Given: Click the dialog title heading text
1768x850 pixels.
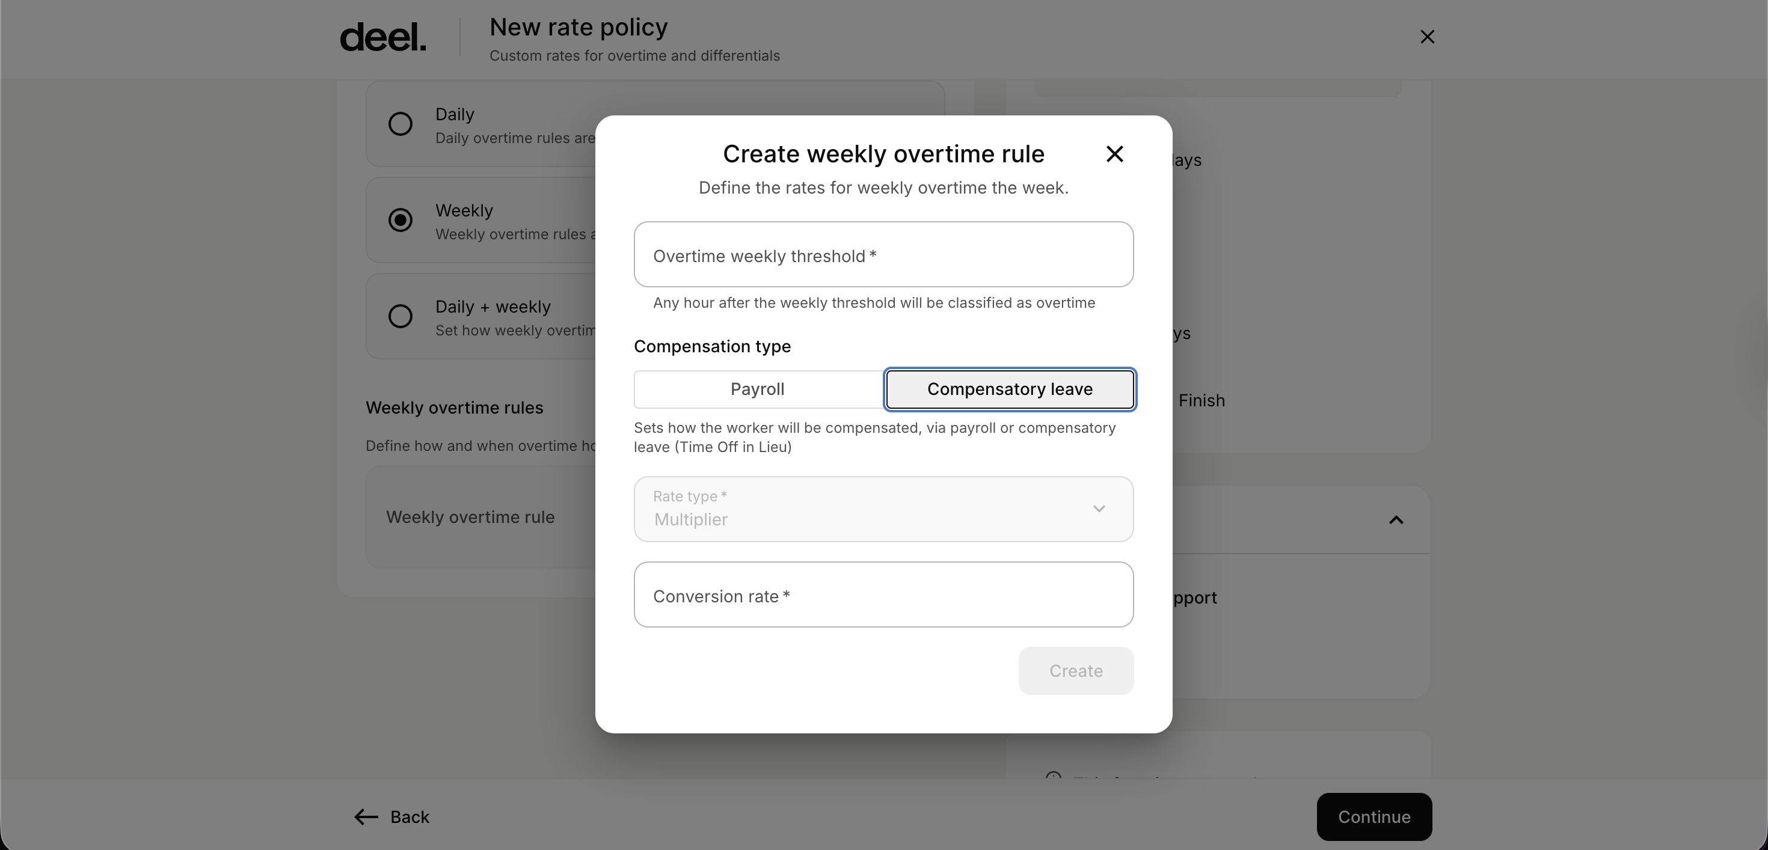Looking at the screenshot, I should 883,154.
